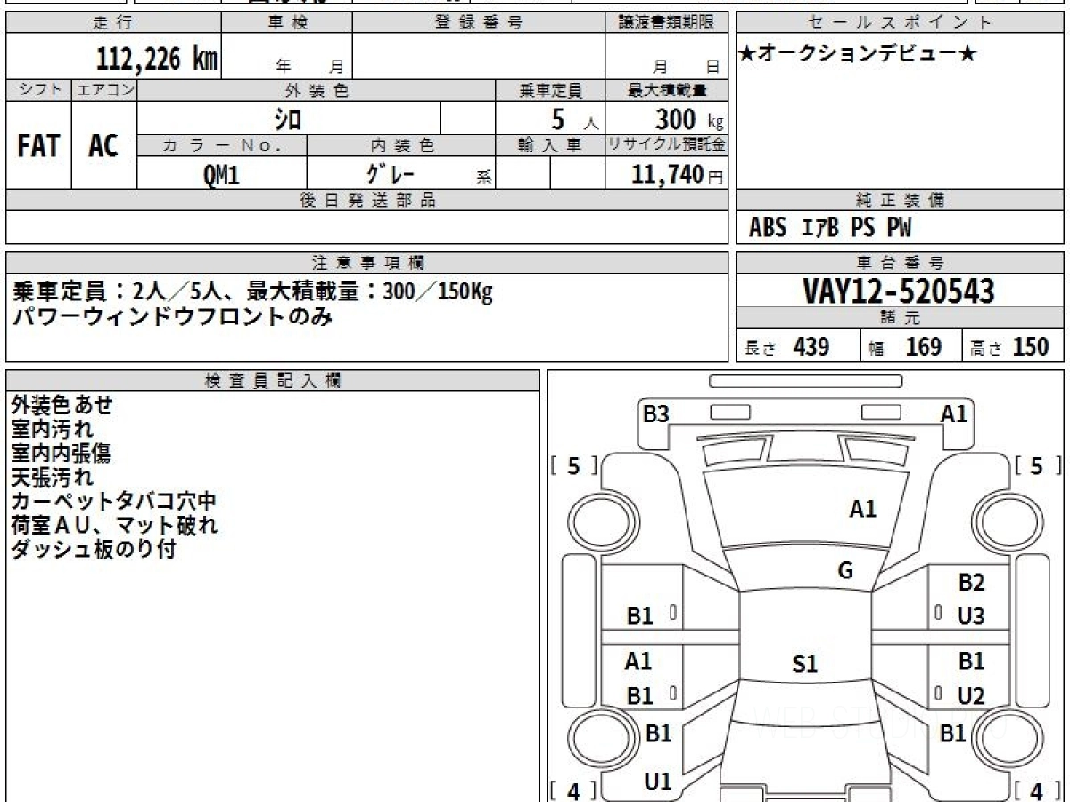Click the width value 幅 169
Image resolution: width=1070 pixels, height=802 pixels.
coord(905,347)
